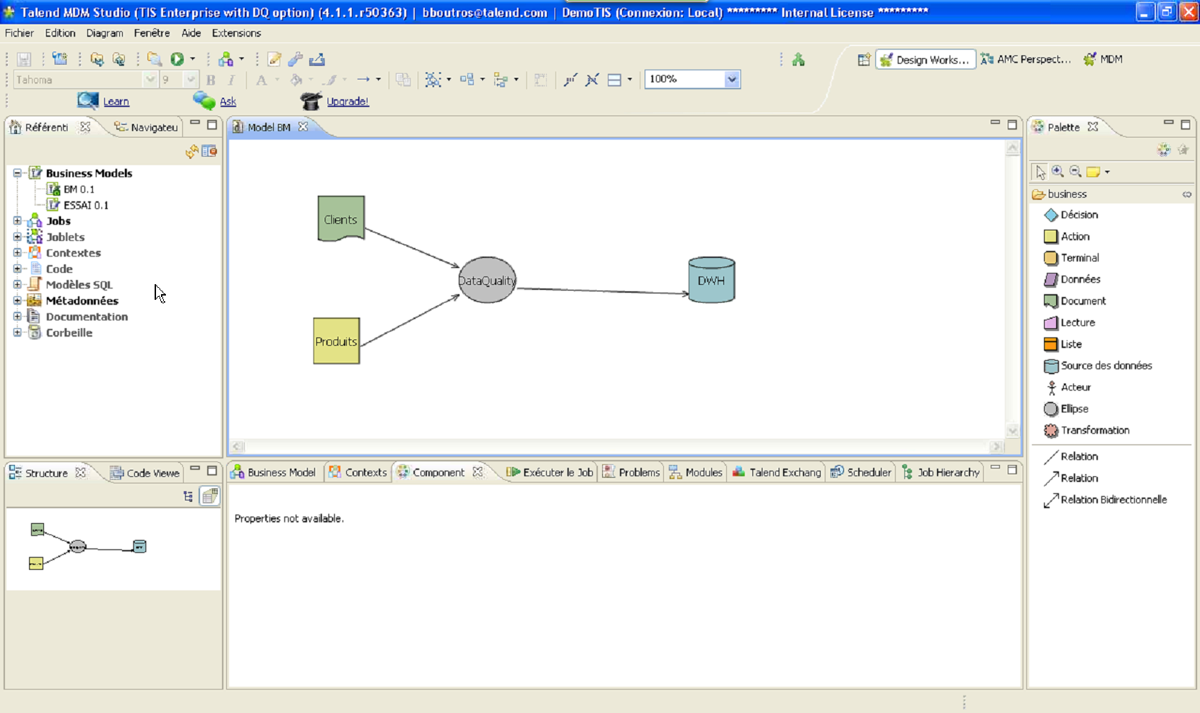Open the Scheduler tab
The height and width of the screenshot is (713, 1200).
pos(861,473)
